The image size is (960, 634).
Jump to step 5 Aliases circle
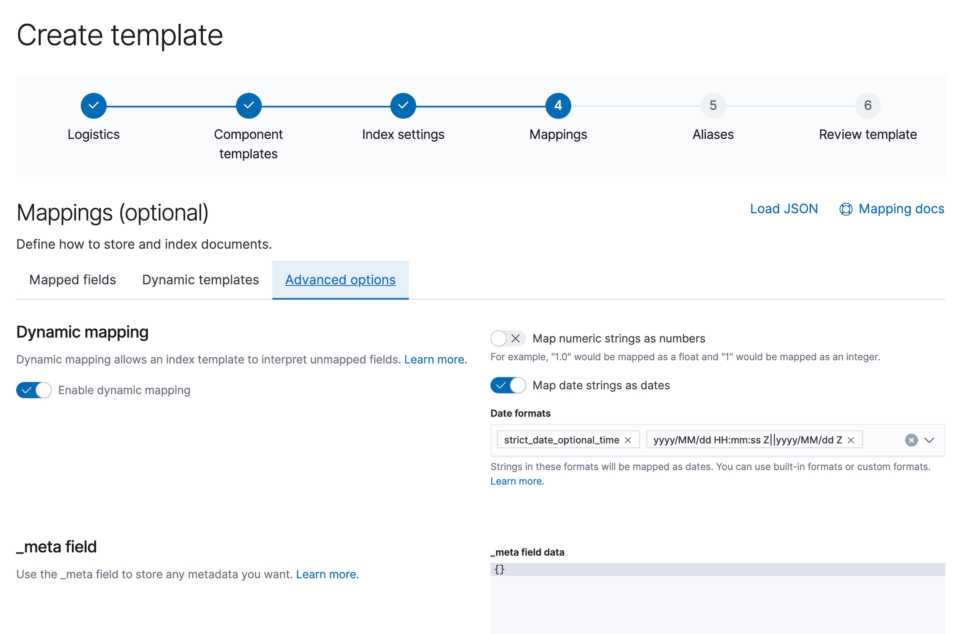pos(712,105)
